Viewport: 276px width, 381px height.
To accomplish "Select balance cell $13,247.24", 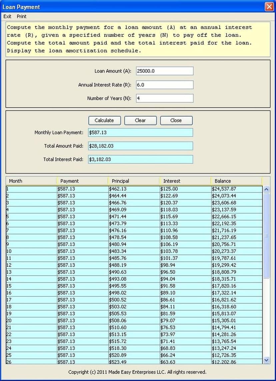I will (237, 348).
